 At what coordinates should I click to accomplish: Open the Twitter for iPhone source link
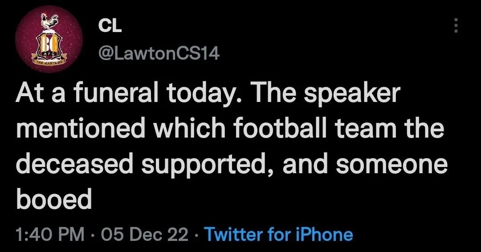pyautogui.click(x=280, y=234)
